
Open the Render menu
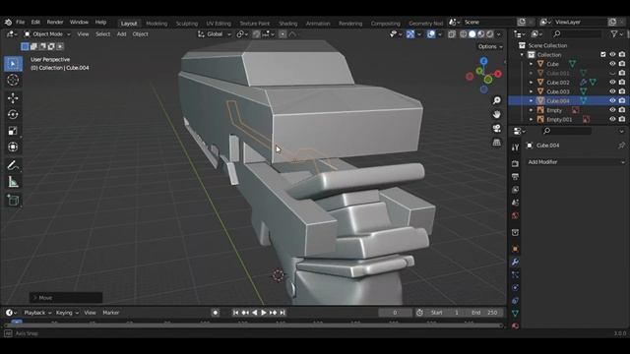point(55,22)
